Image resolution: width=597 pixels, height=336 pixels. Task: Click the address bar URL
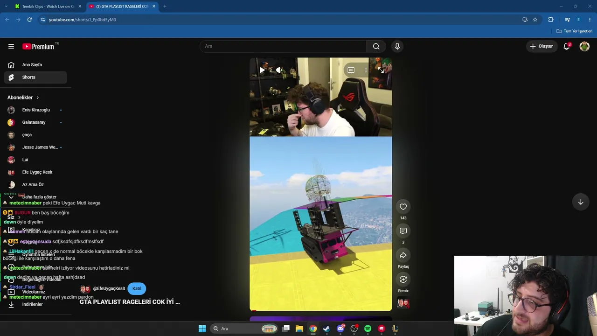[x=83, y=20]
